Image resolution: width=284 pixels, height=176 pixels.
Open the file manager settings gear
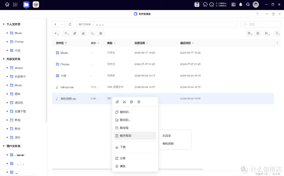tap(258, 33)
